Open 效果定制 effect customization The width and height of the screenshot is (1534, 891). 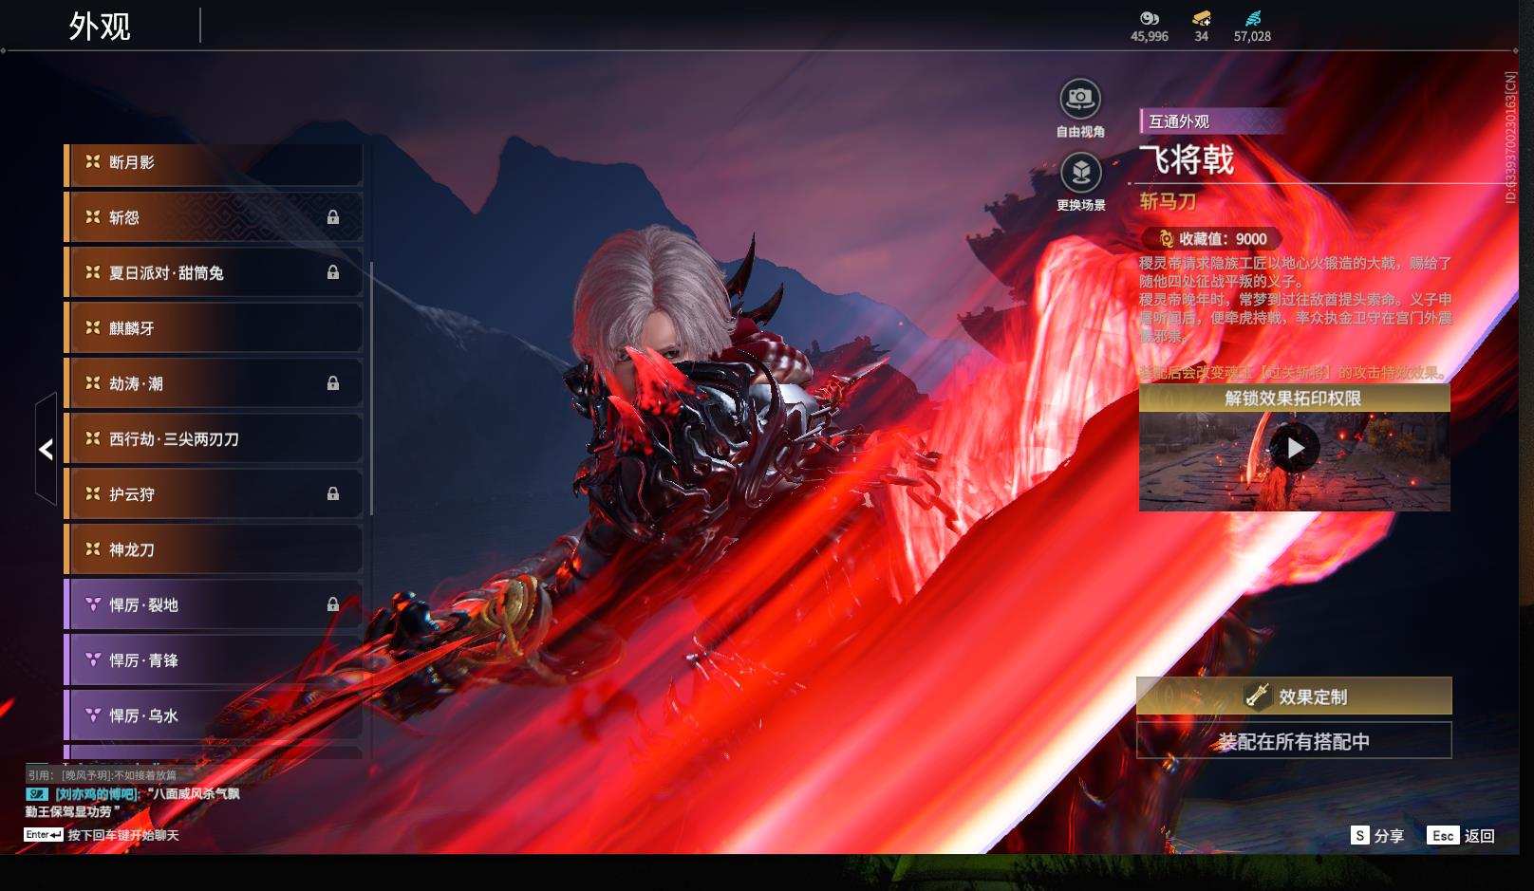(1294, 696)
